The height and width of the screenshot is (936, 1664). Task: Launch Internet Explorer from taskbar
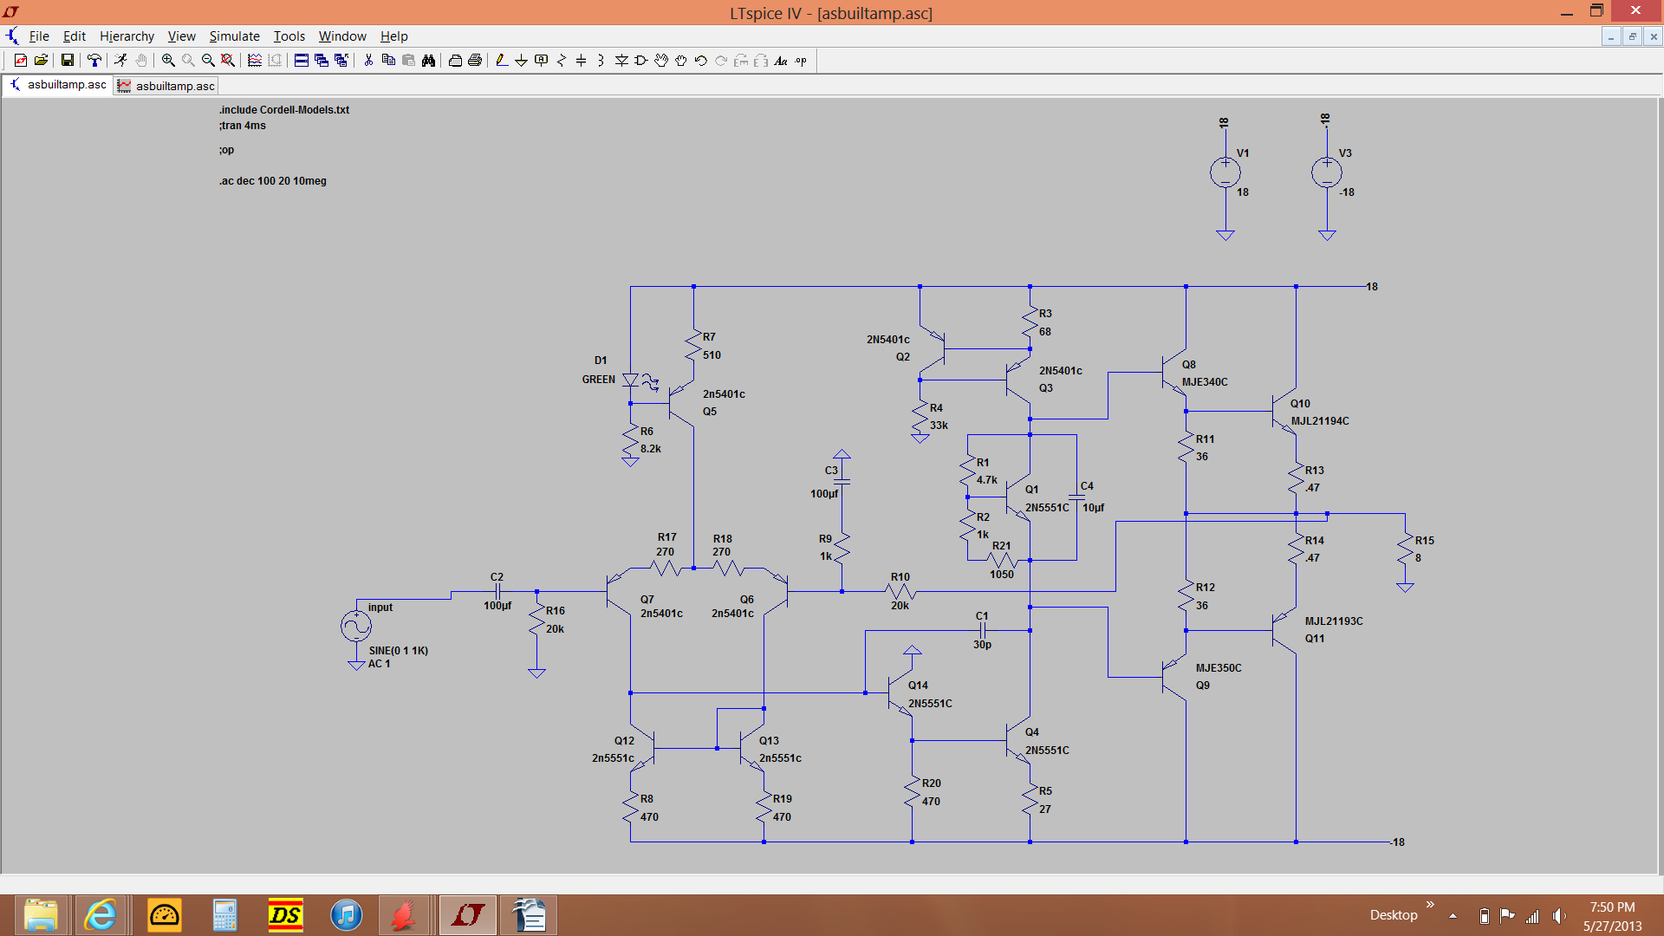point(101,915)
